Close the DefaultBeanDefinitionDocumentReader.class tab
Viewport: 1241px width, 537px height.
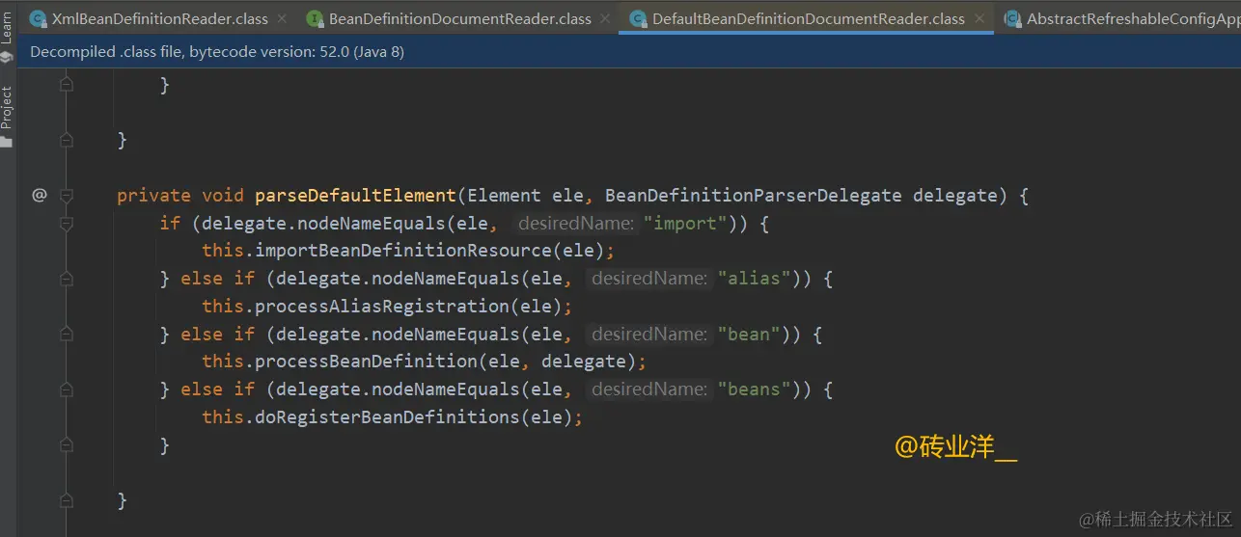pyautogui.click(x=978, y=18)
